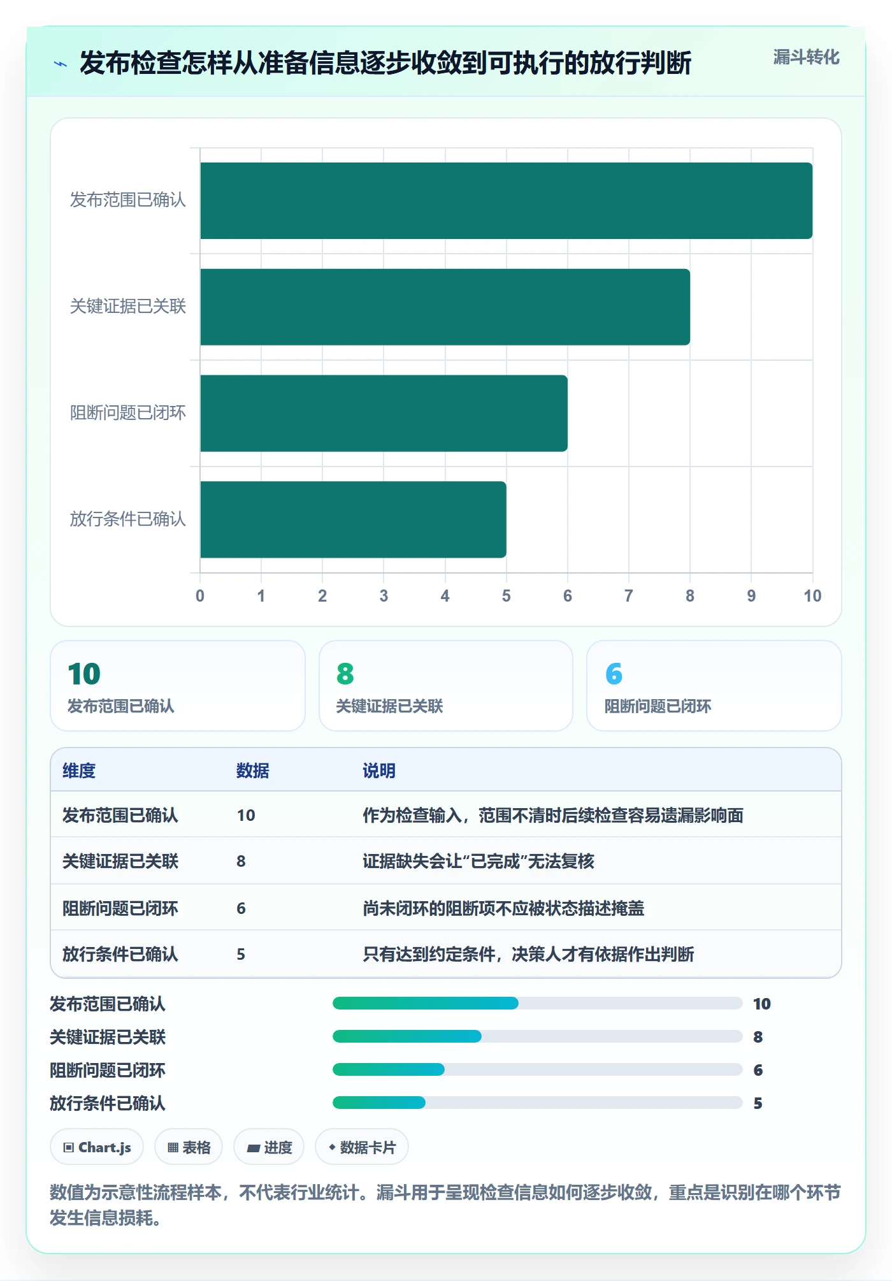Click the 阻断问题已闭环 progress bar
The image size is (892, 1281).
point(538,1069)
